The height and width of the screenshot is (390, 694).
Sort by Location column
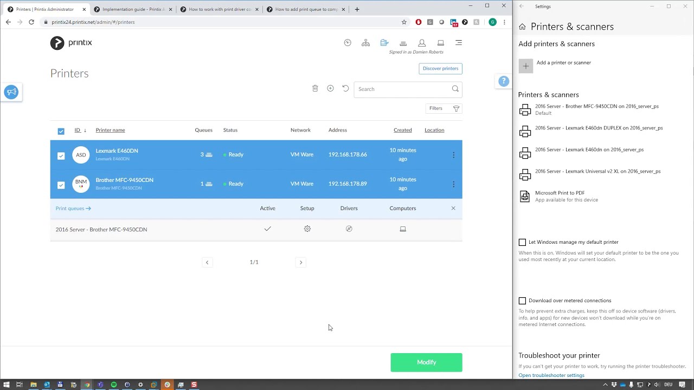434,130
